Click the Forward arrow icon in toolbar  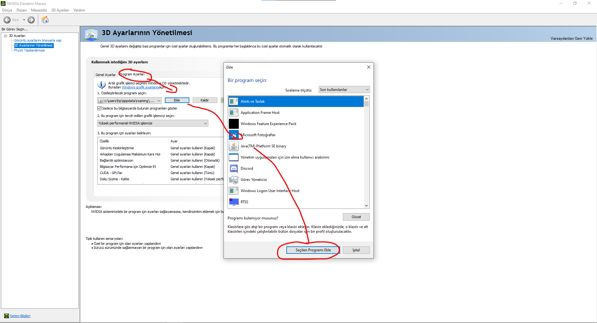[x=31, y=20]
